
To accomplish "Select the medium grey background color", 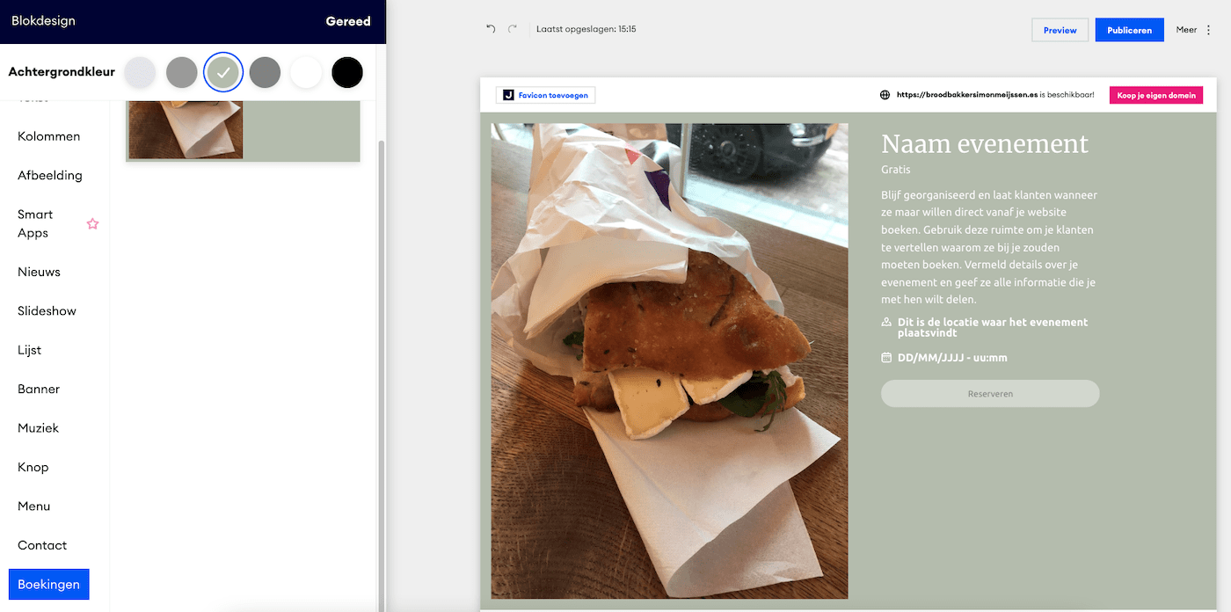I will click(182, 72).
